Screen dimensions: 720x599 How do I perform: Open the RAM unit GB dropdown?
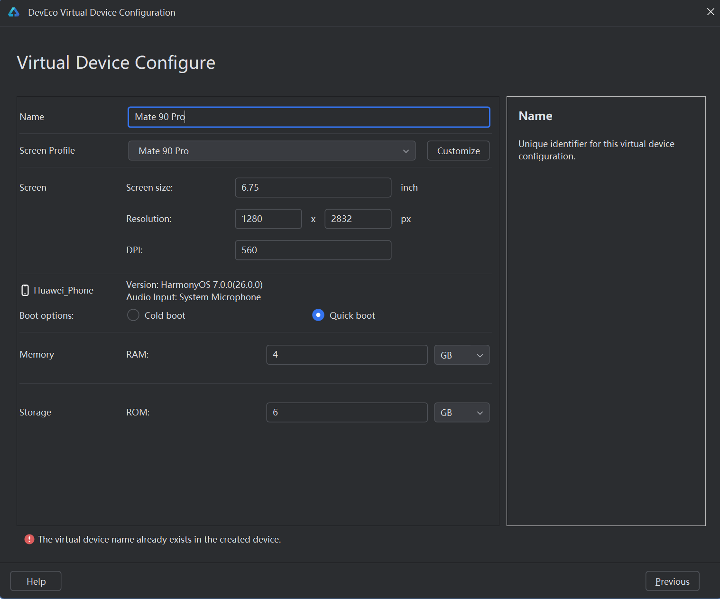(x=462, y=355)
